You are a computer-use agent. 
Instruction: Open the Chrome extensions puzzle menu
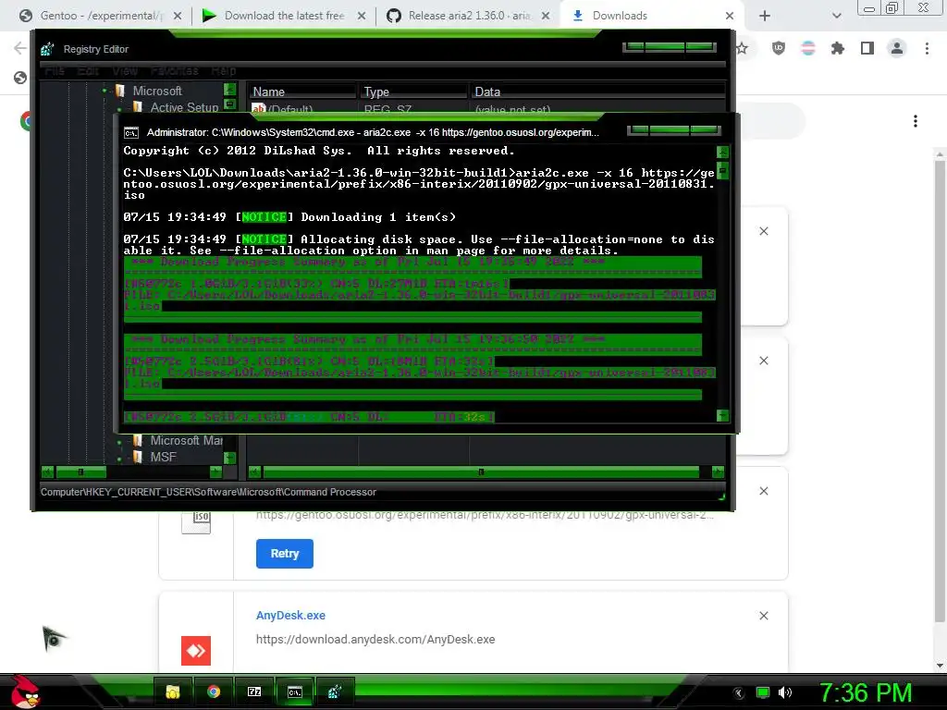[838, 48]
